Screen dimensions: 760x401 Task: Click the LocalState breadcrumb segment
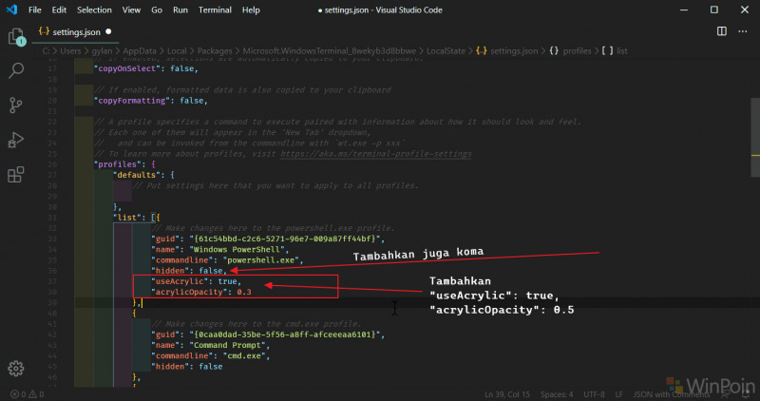(x=446, y=51)
